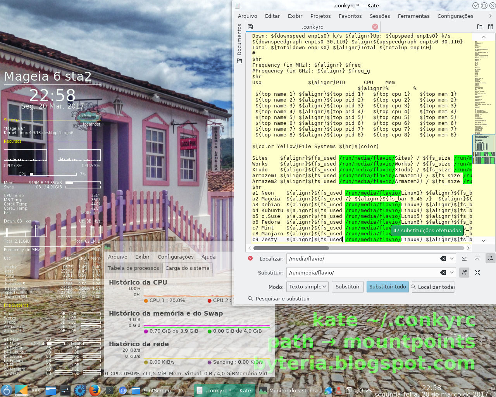Expand the Substituir history dropdown

pos(452,273)
